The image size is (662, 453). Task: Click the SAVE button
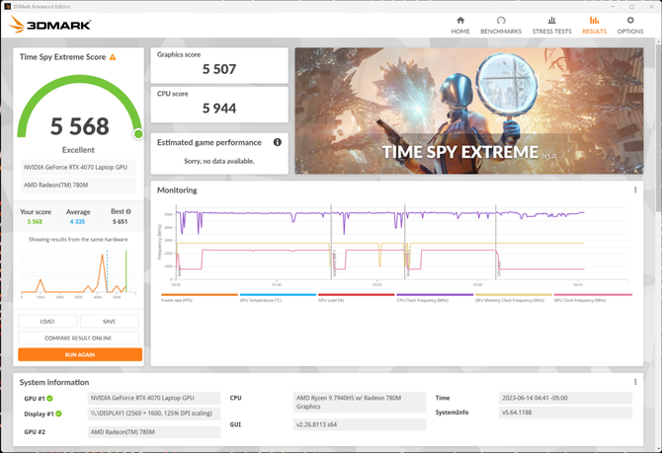point(110,321)
